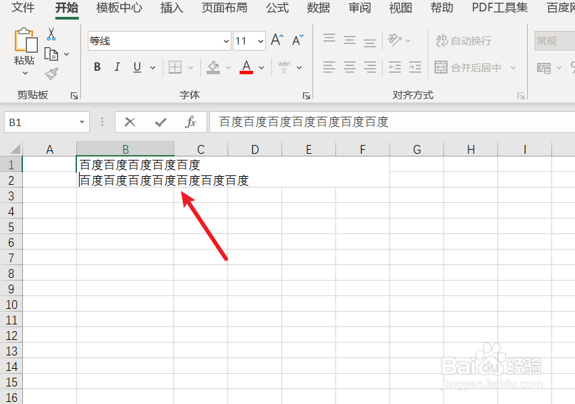Click the Cut scissors icon
This screenshot has width=575, height=404.
click(x=51, y=34)
